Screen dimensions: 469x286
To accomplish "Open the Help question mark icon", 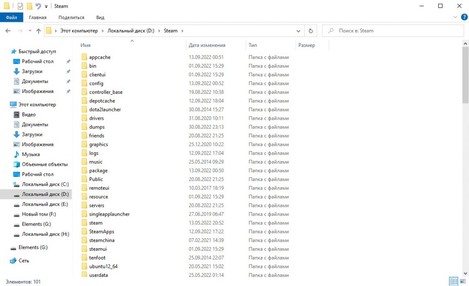I will 464,17.
